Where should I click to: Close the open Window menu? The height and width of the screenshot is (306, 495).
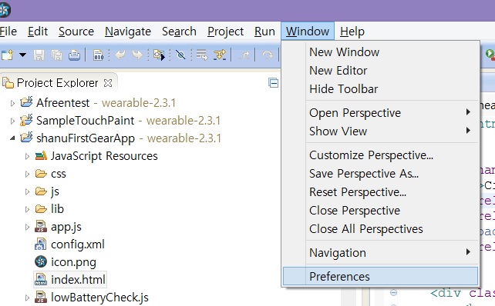point(308,32)
